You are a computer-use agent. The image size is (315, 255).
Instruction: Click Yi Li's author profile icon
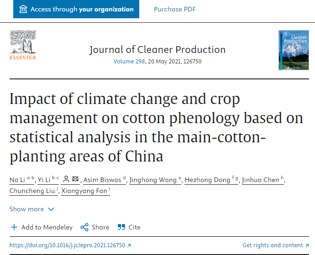point(66,179)
